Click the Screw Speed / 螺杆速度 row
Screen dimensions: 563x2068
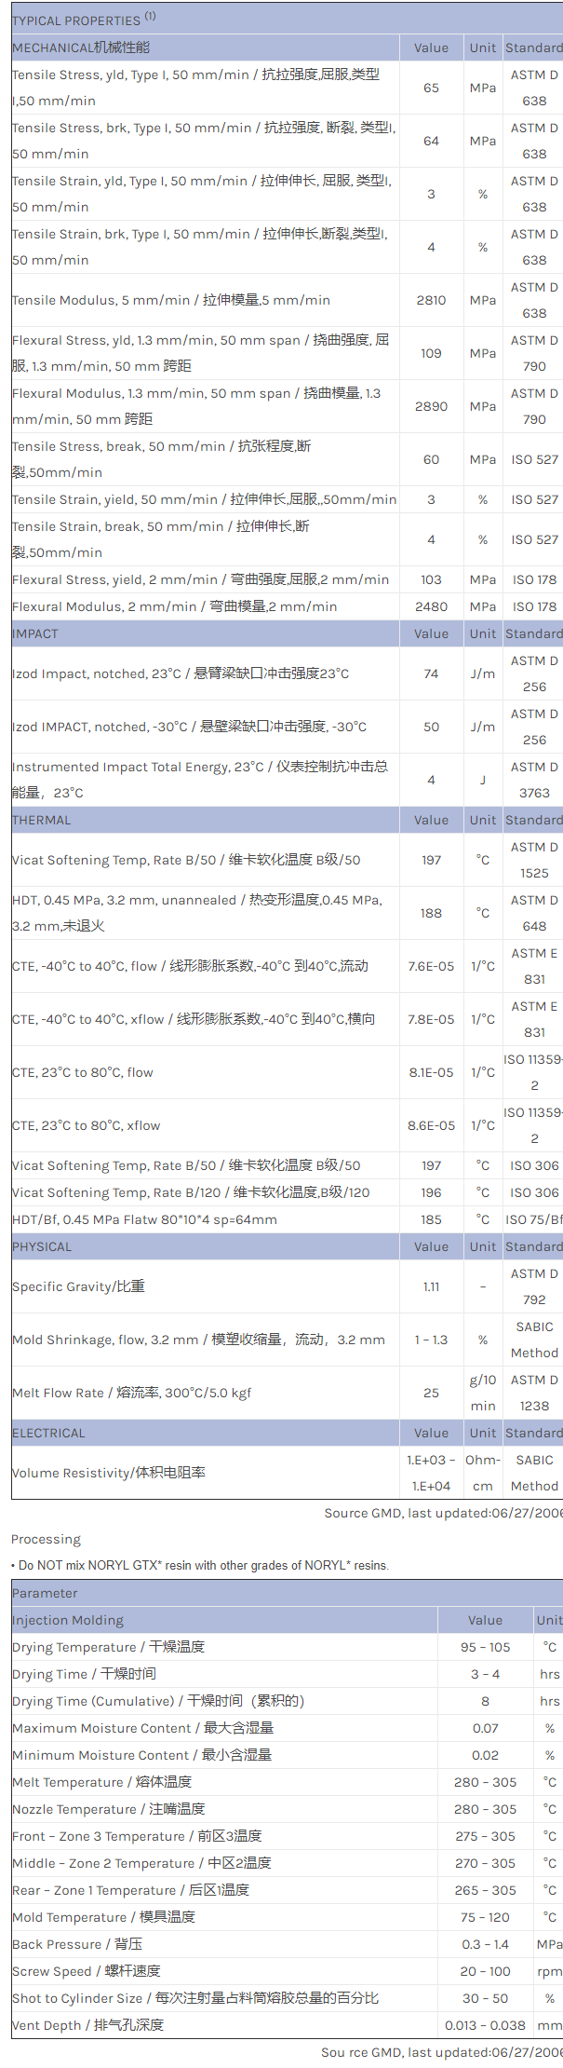tap(87, 1971)
